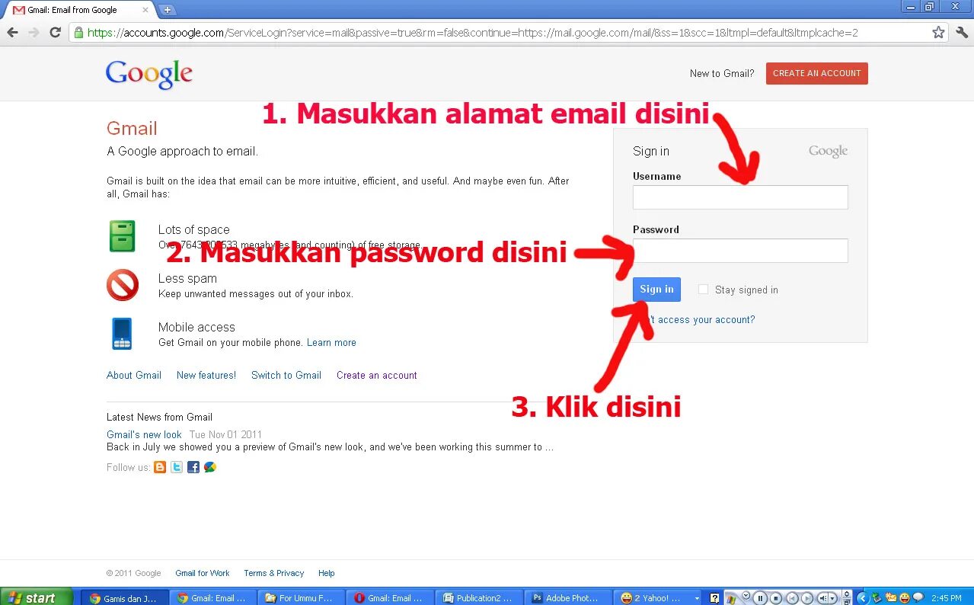Close the Gmail: Email from Google tab
974x605 pixels.
145,10
